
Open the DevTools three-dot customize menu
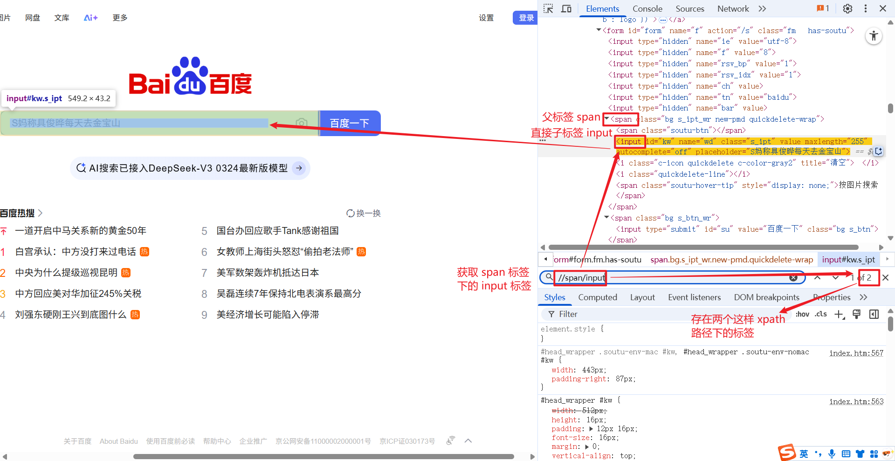866,8
